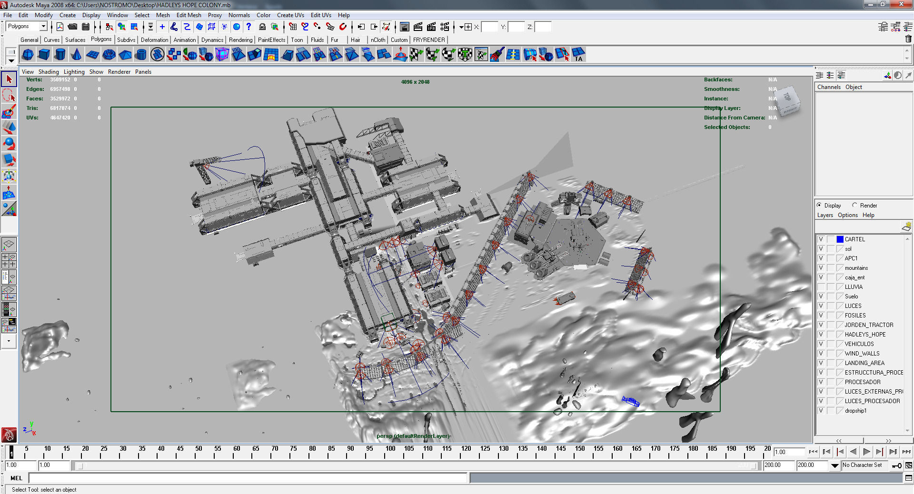
Task: Switch to four view layout
Action: pos(9,260)
